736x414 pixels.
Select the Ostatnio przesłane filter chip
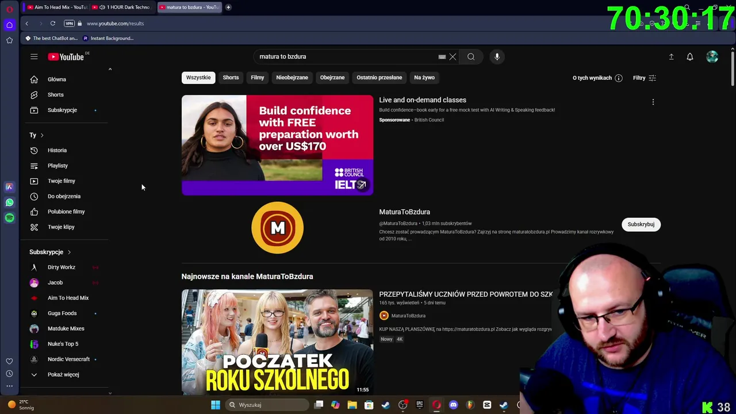pyautogui.click(x=379, y=78)
